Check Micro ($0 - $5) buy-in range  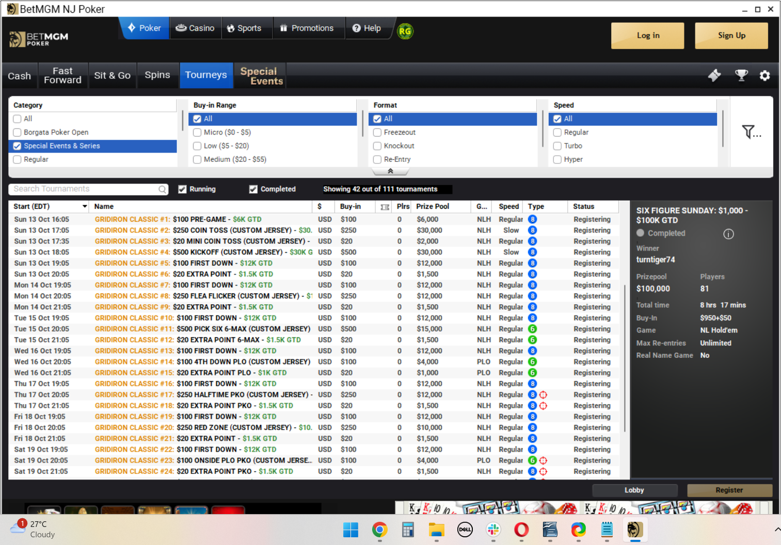(197, 133)
